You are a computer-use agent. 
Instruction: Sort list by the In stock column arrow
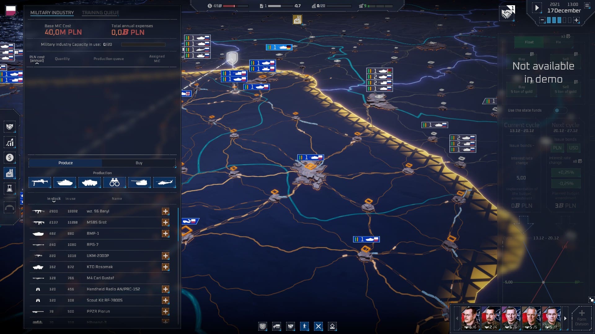pyautogui.click(x=54, y=201)
